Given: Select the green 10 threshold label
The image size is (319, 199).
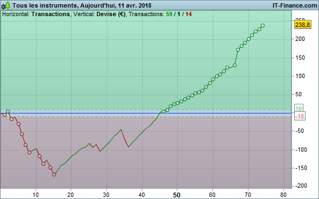Looking at the screenshot, I should point(299,109).
